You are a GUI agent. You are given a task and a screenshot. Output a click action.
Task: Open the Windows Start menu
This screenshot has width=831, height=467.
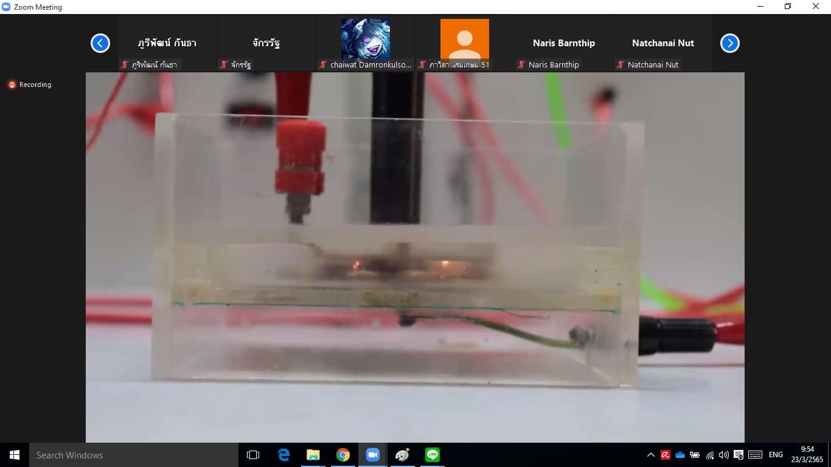[x=15, y=455]
